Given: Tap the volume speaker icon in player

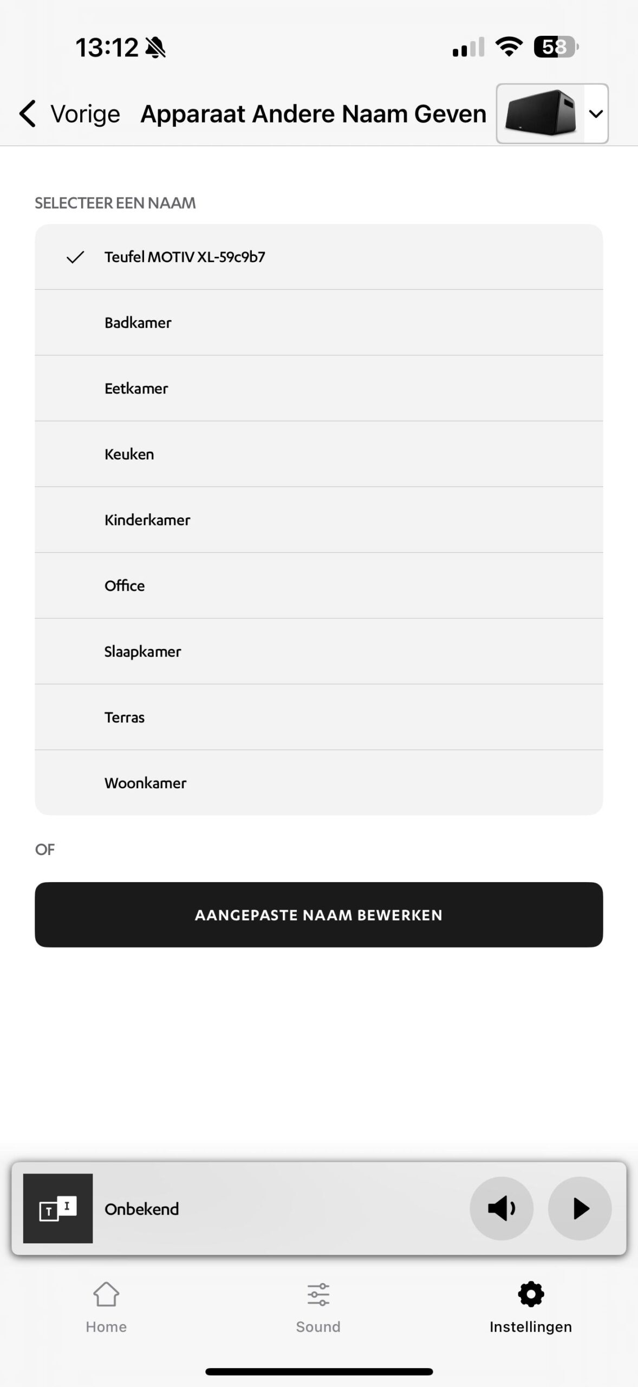Looking at the screenshot, I should tap(501, 1208).
